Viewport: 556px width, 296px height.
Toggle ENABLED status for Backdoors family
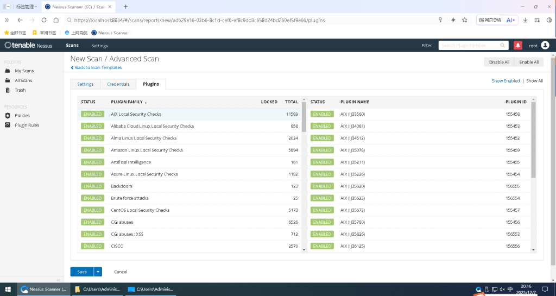(x=92, y=186)
